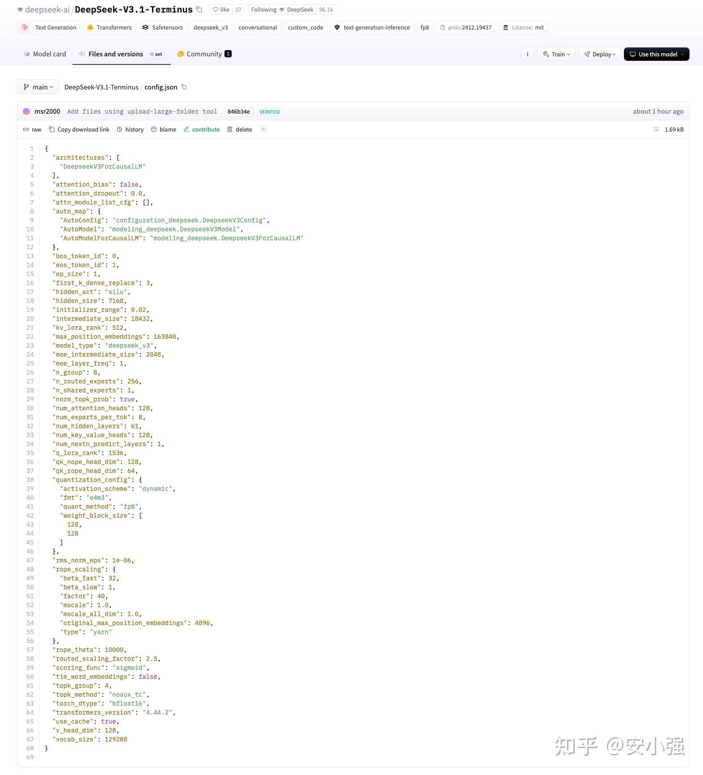Screen dimensions: 703x775
Task: Click the "DeepseekV3ForCausalLM" architectures value
Action: pos(103,166)
